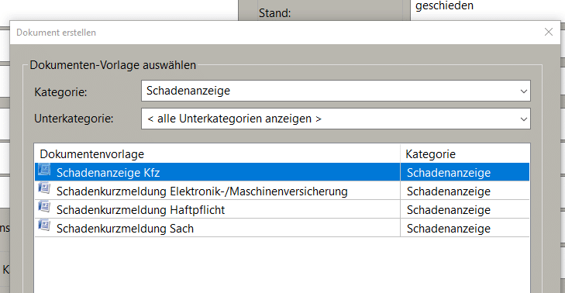The image size is (565, 293).
Task: Expand the Unterkategorie dropdown arrow
Action: [x=524, y=119]
